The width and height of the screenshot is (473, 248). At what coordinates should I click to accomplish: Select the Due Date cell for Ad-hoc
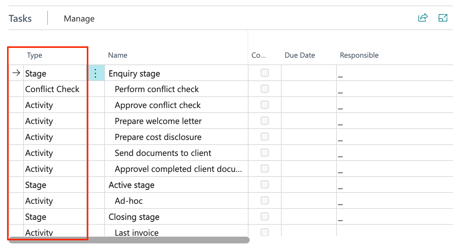point(309,201)
